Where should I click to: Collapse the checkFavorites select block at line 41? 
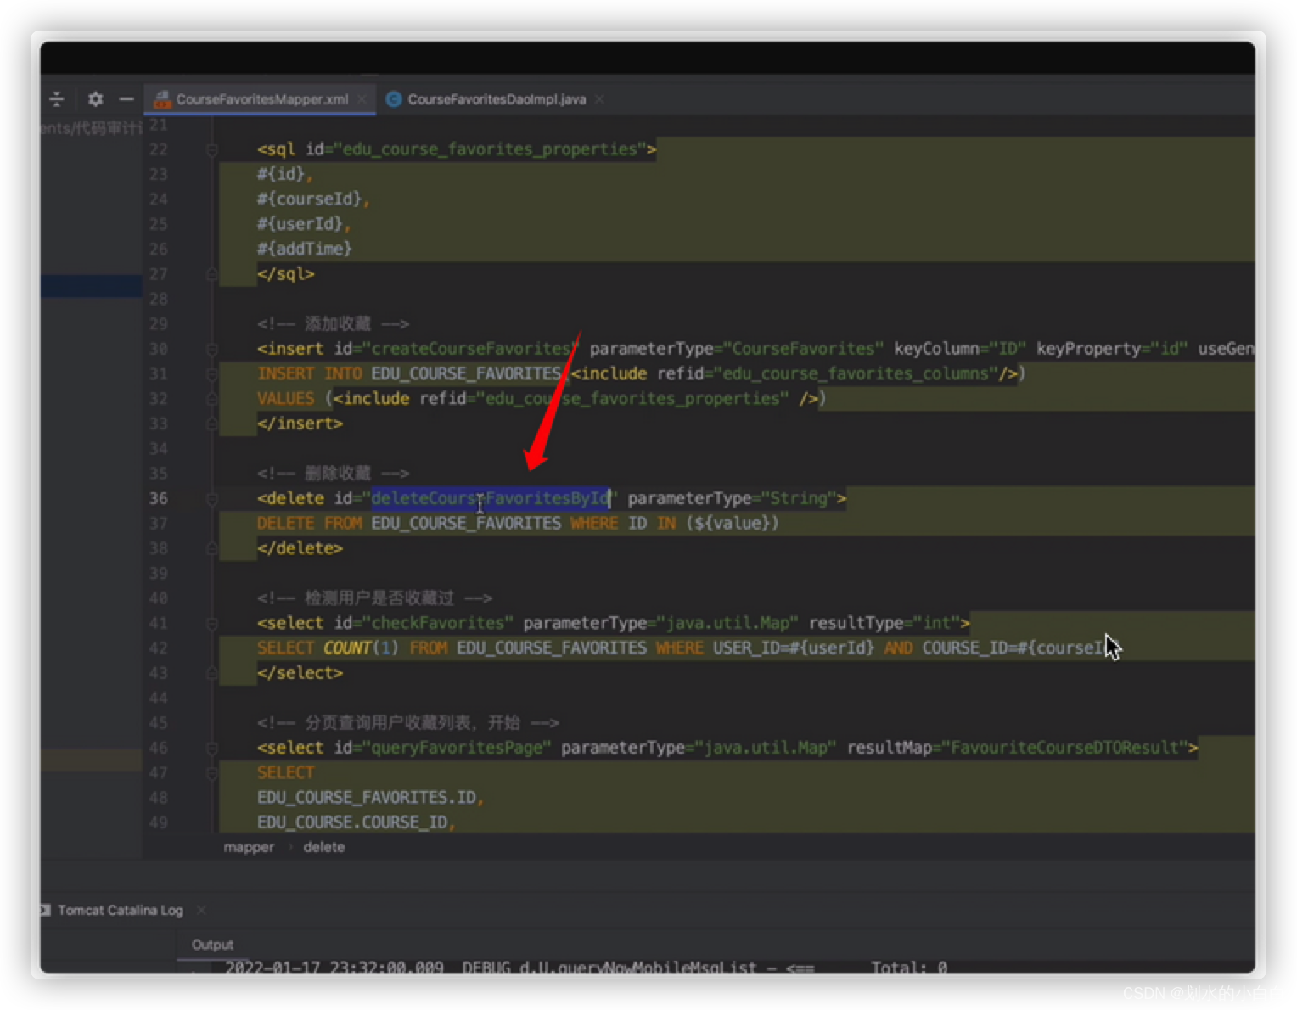coord(212,624)
